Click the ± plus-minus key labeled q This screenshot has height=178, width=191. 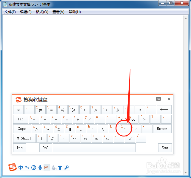(34, 119)
